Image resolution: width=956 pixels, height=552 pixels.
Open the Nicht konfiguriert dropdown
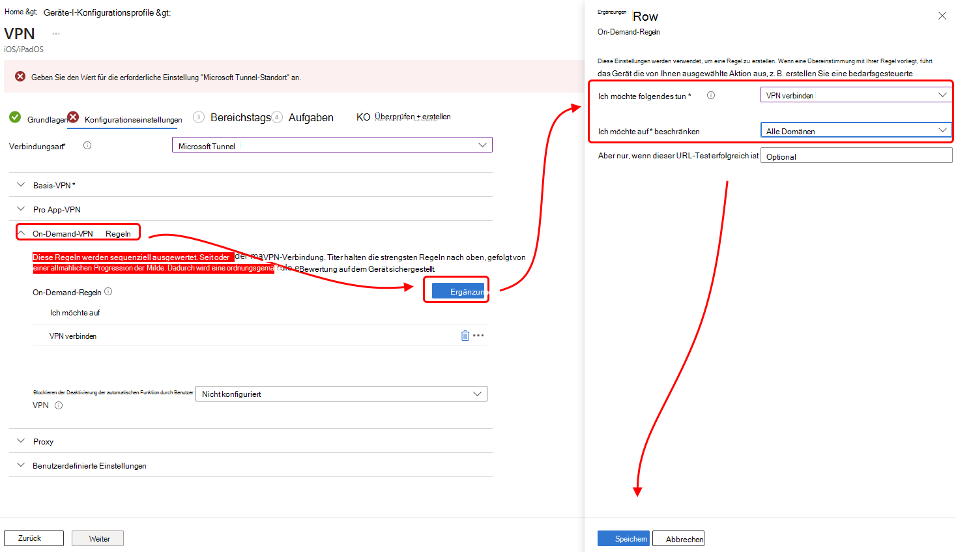[341, 394]
